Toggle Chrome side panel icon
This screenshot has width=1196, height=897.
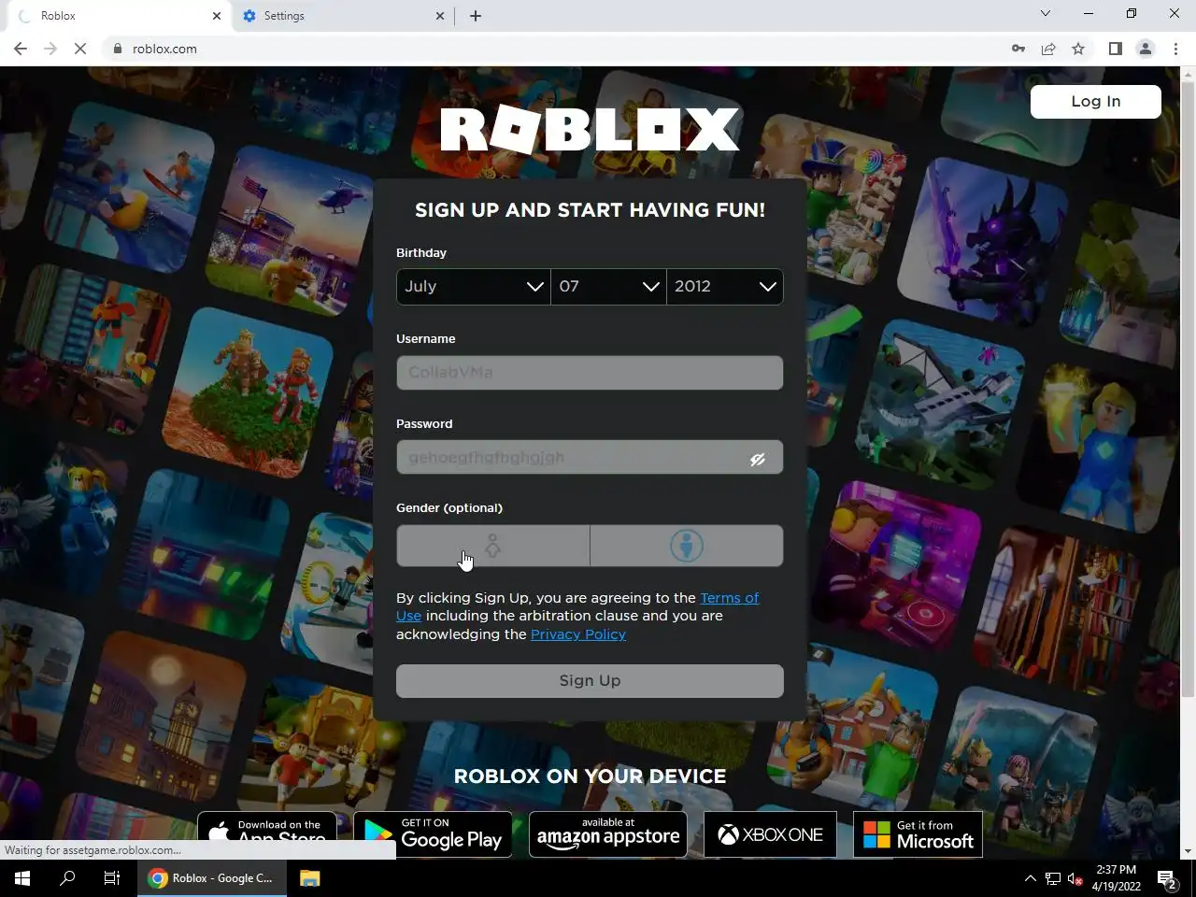1115,49
